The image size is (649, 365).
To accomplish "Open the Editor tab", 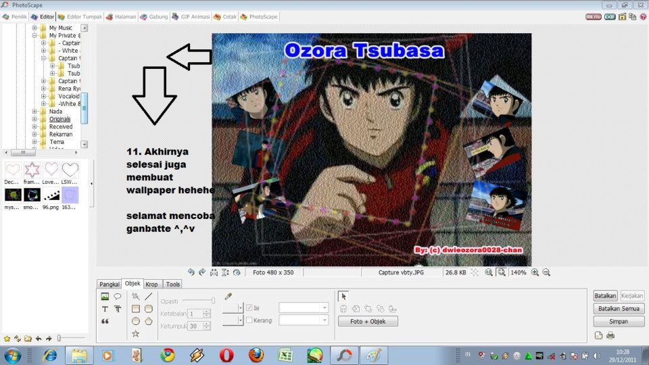I will click(43, 16).
